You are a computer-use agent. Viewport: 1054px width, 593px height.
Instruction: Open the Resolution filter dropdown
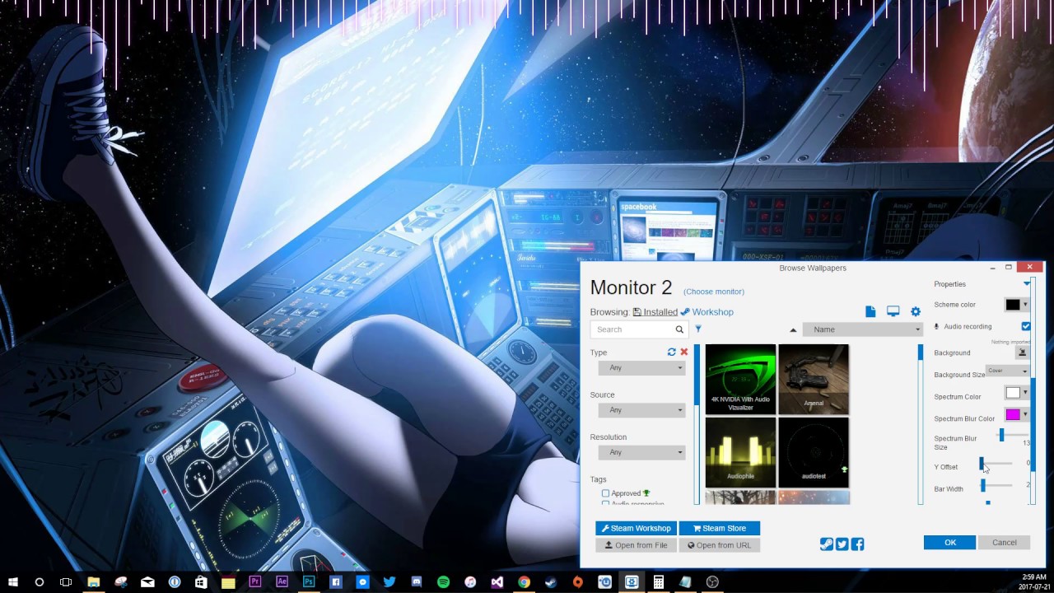(641, 452)
